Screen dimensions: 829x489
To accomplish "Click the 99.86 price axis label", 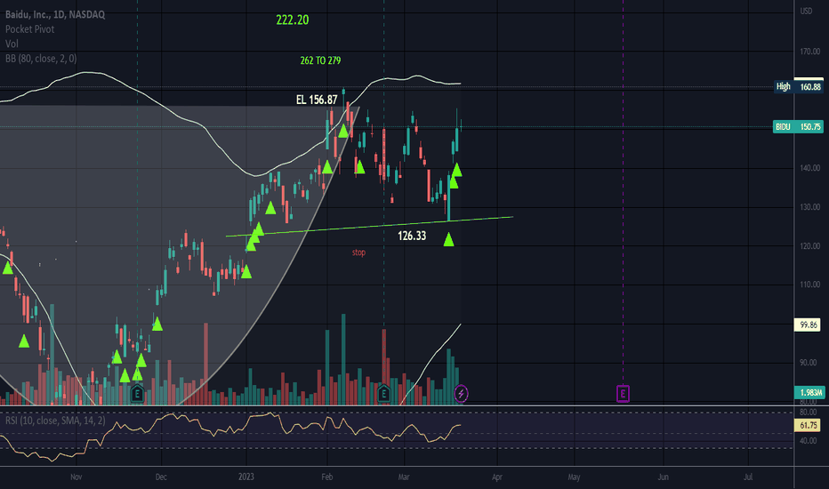I will click(808, 325).
